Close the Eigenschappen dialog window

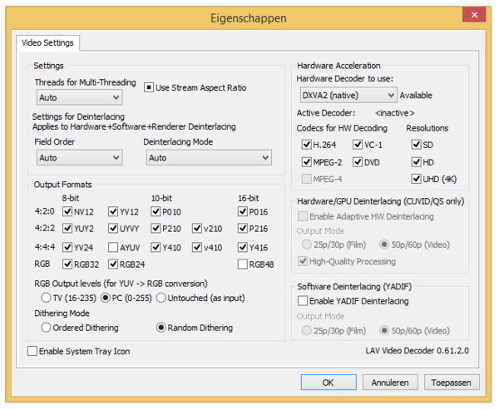pos(474,15)
